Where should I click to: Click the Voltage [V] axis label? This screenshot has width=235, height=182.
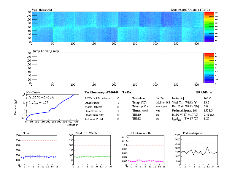73,124
